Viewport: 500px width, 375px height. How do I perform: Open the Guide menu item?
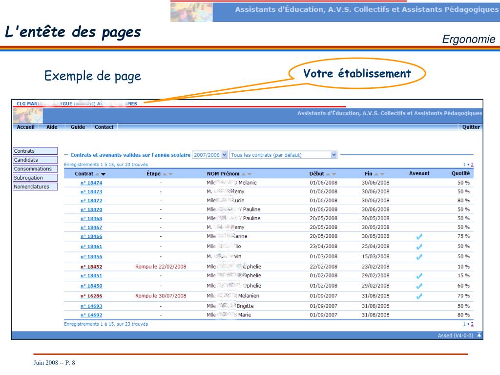click(78, 127)
